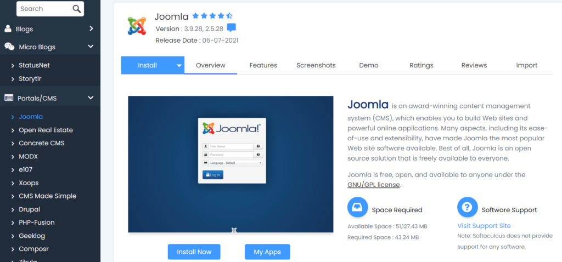Viewport: 562px width, 262px height.
Task: Collapse the Micro Blogs category chevron
Action: tap(91, 47)
